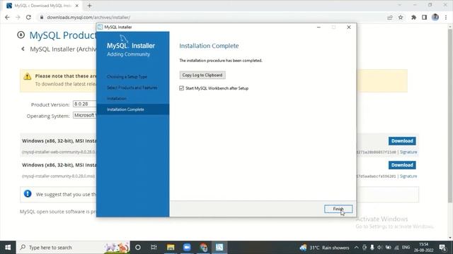This screenshot has height=254, width=453.
Task: Open the Chrome extensions puzzle icon
Action: [x=413, y=17]
